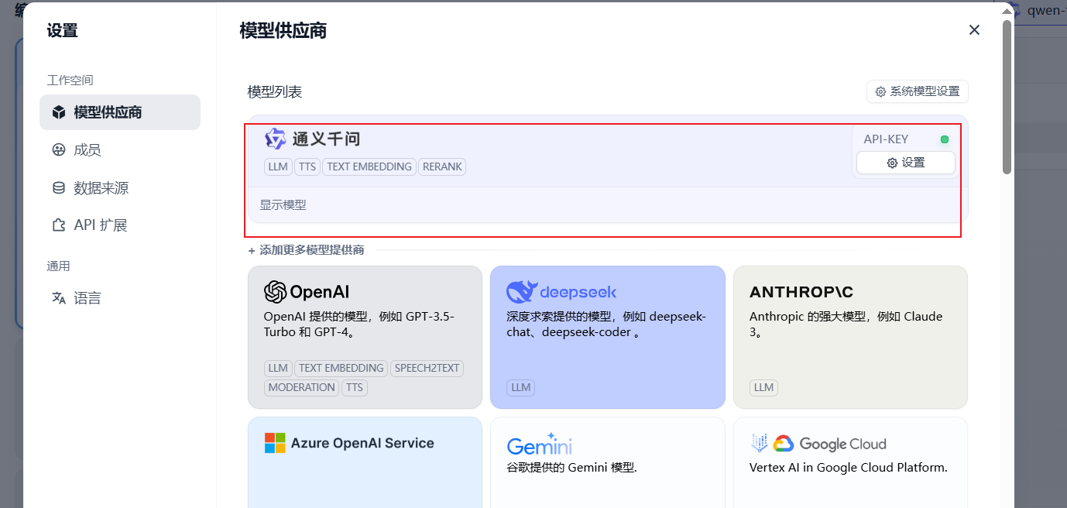The image size is (1067, 508).
Task: Open the API 扩展 tab
Action: pyautogui.click(x=100, y=225)
